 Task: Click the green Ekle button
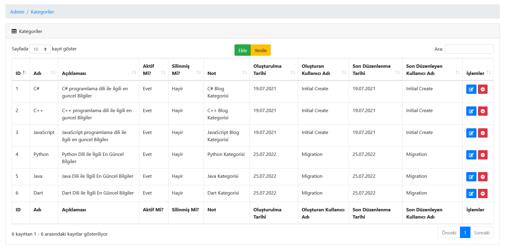point(243,50)
